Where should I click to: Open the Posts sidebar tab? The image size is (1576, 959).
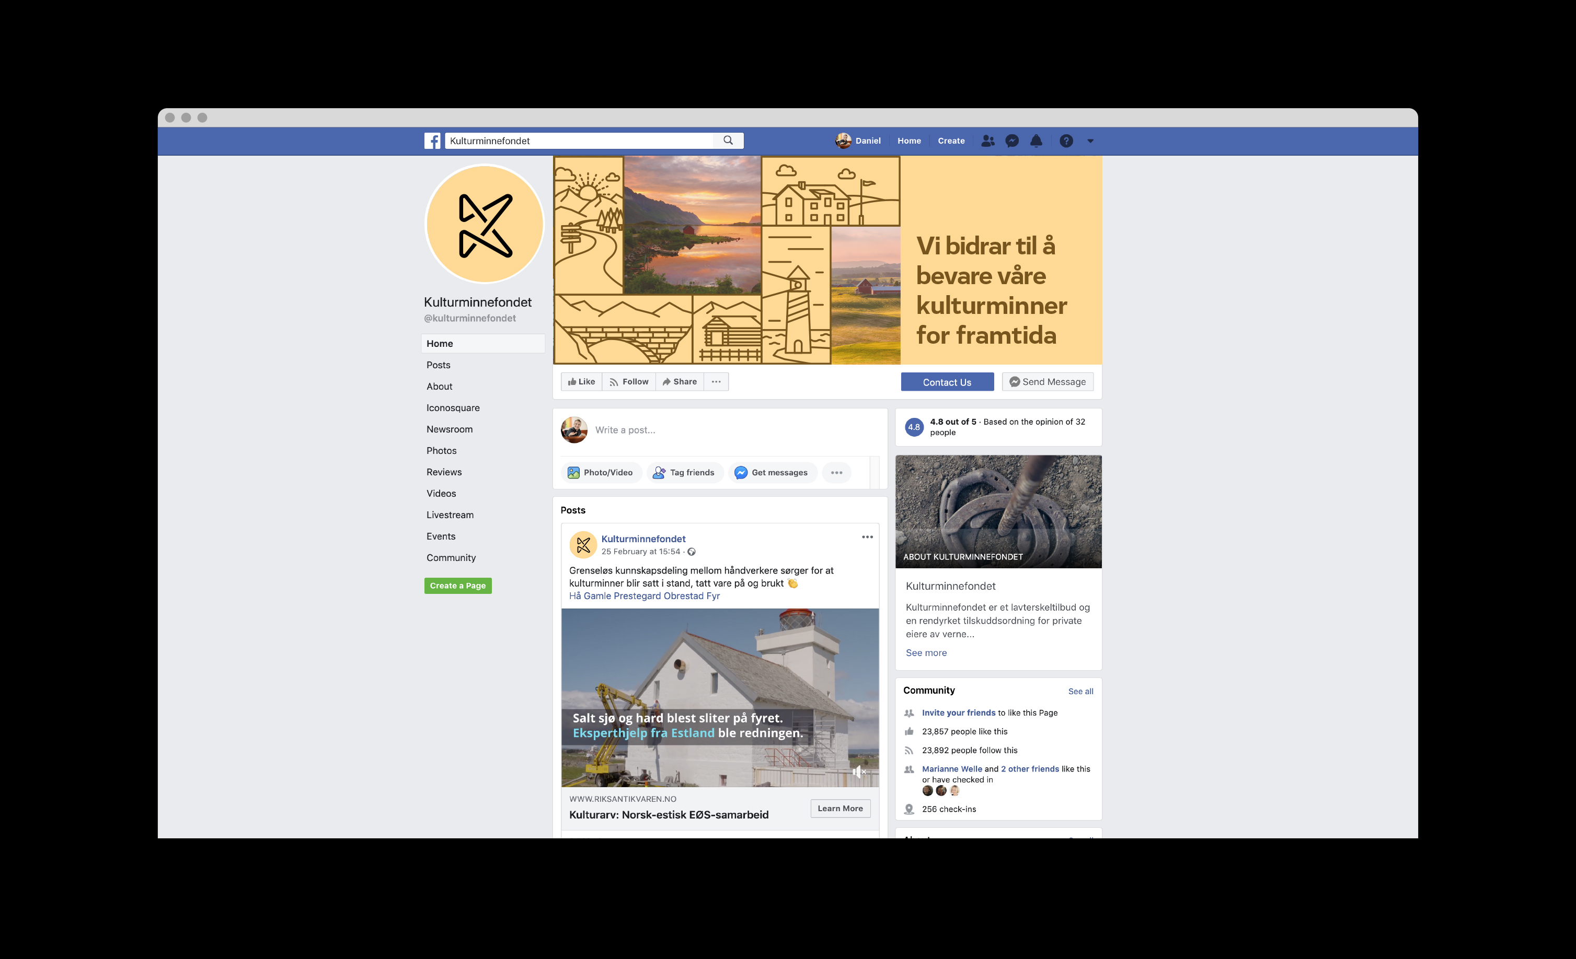pyautogui.click(x=438, y=365)
